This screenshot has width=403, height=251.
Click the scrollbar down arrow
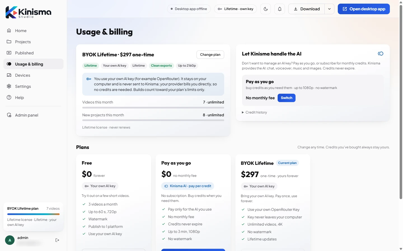point(401,249)
